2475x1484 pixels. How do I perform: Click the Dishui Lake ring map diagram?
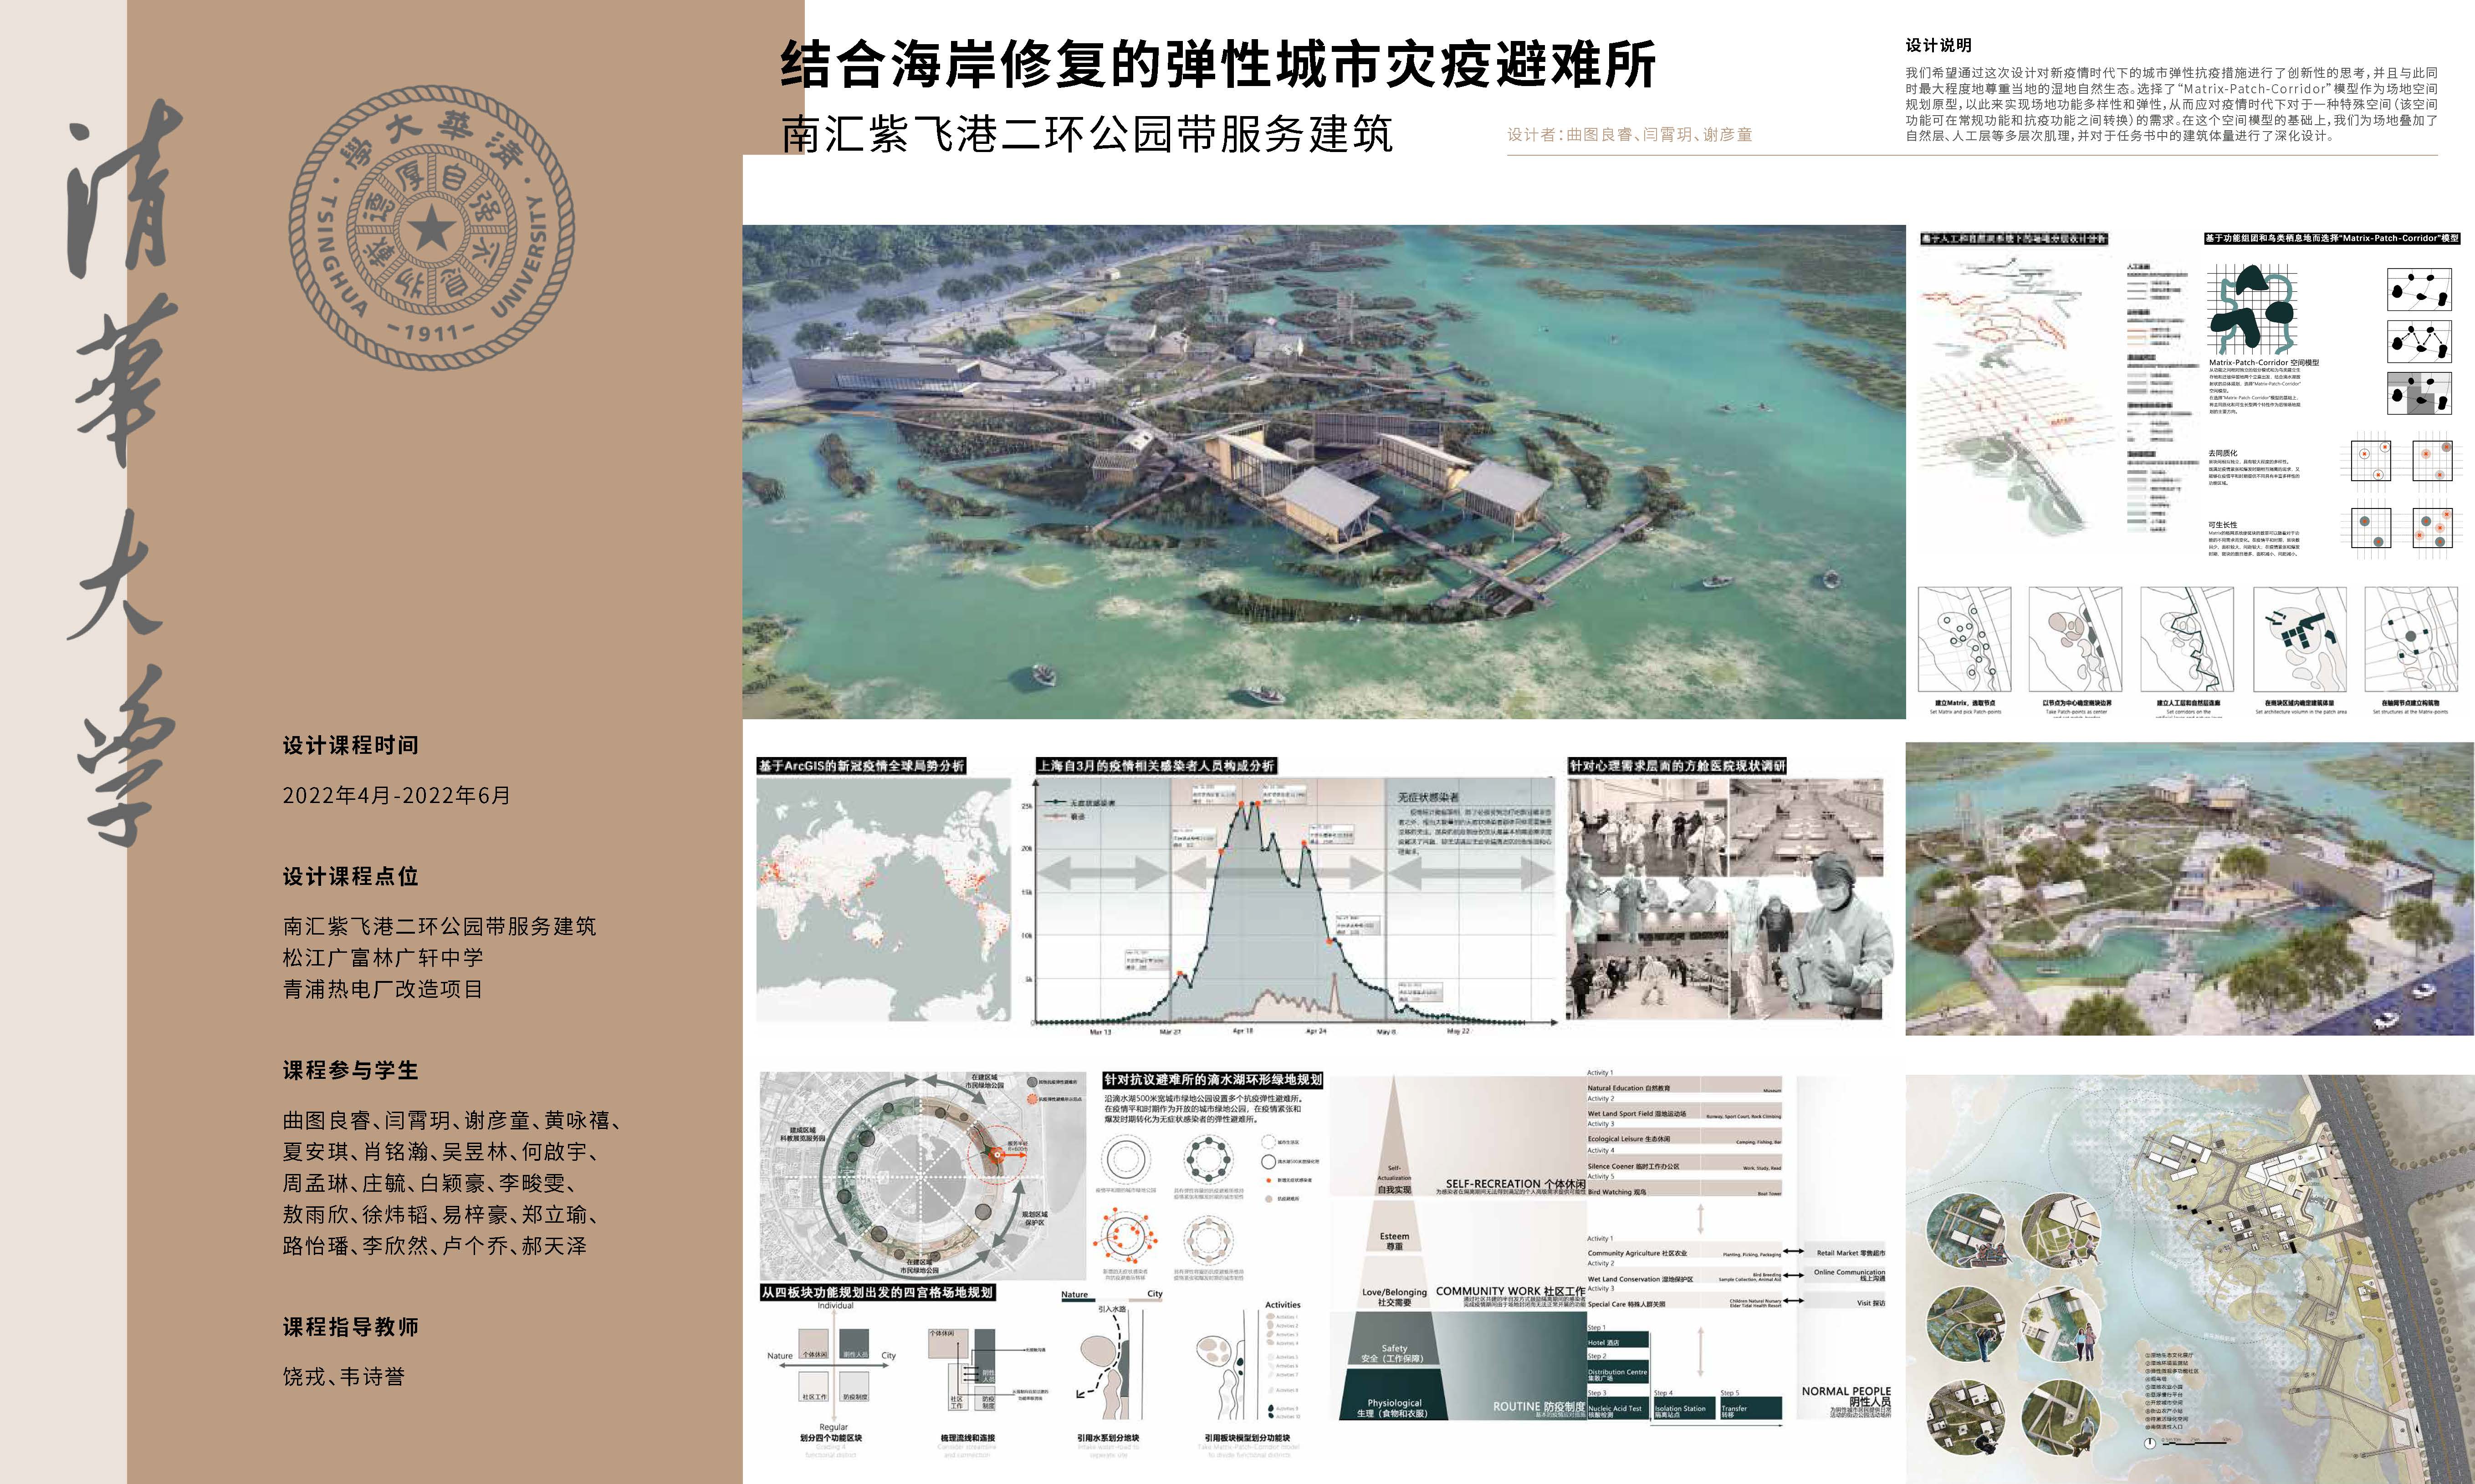tap(922, 1176)
